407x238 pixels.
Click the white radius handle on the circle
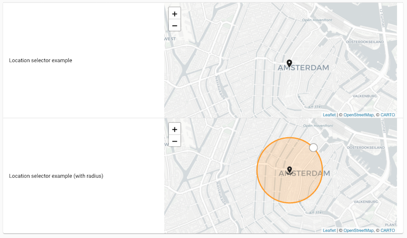click(313, 148)
